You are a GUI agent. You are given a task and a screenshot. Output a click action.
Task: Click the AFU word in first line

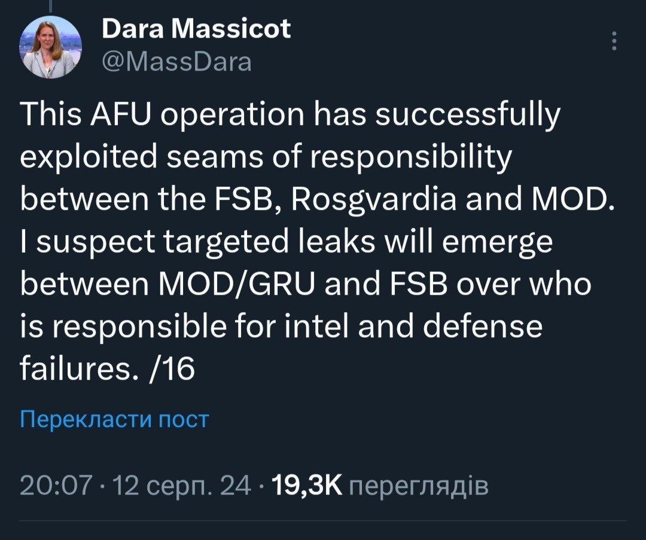coord(121,114)
